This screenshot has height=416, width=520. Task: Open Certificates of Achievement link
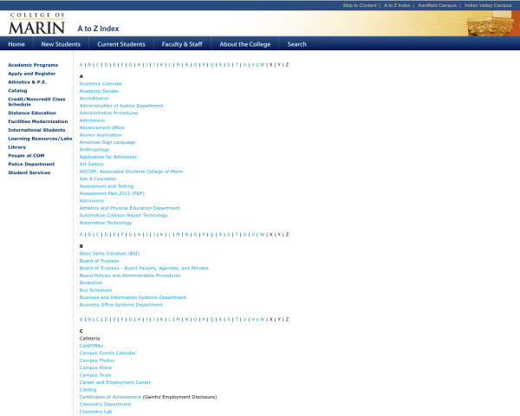(x=110, y=397)
